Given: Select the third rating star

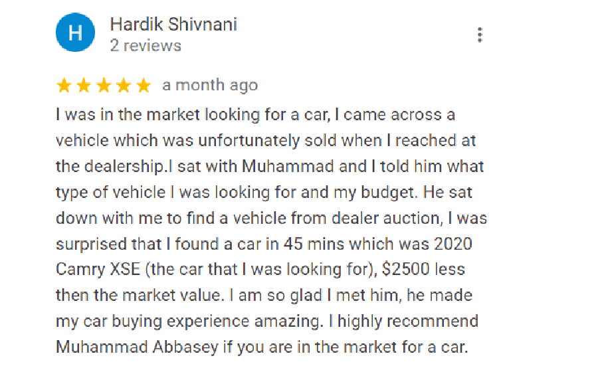Looking at the screenshot, I should [x=104, y=86].
